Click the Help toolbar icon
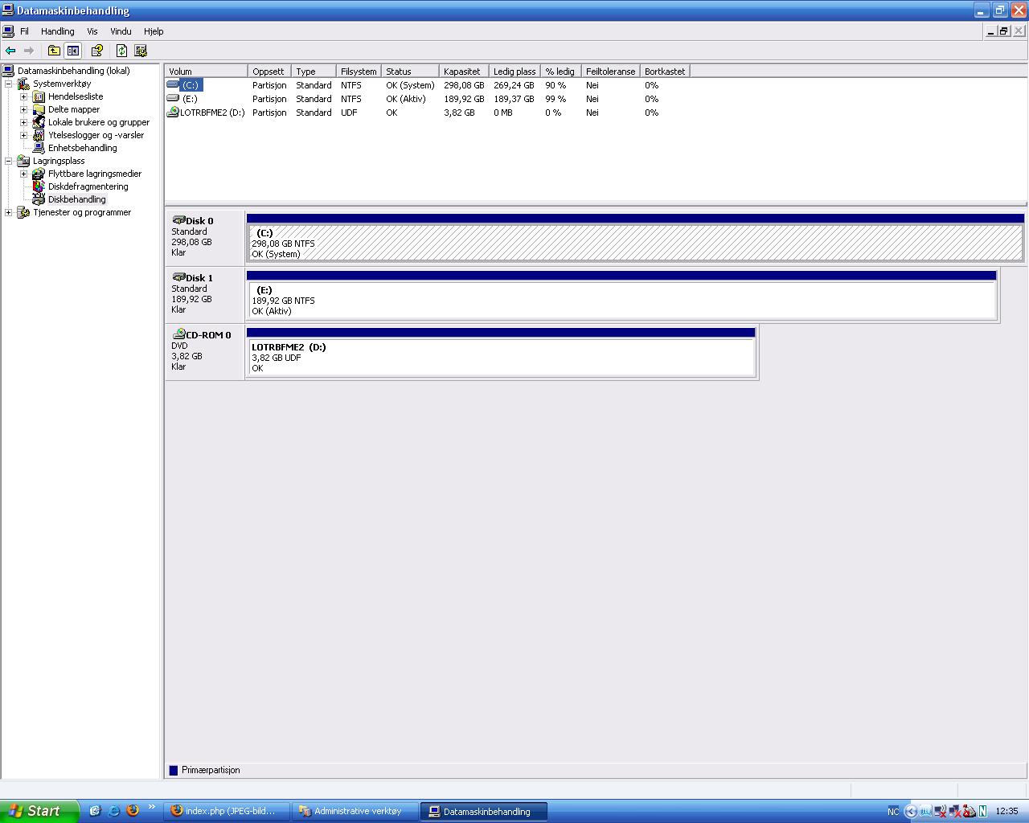The image size is (1029, 823). [x=97, y=51]
